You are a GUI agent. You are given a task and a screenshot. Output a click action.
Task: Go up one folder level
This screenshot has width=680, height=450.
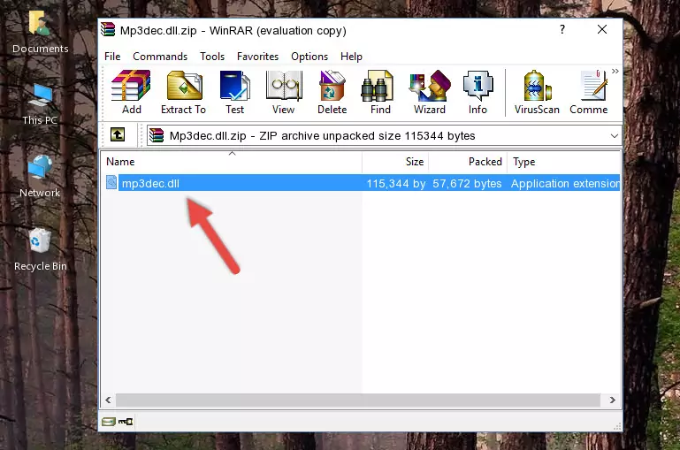(118, 135)
